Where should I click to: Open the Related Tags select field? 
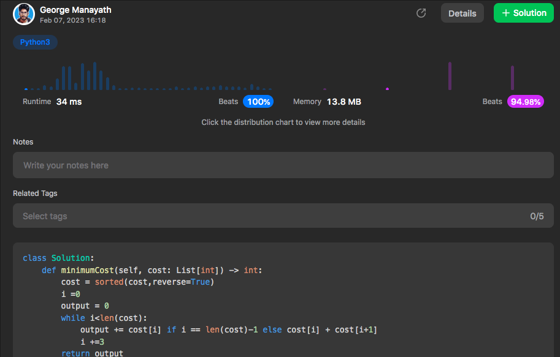270,216
